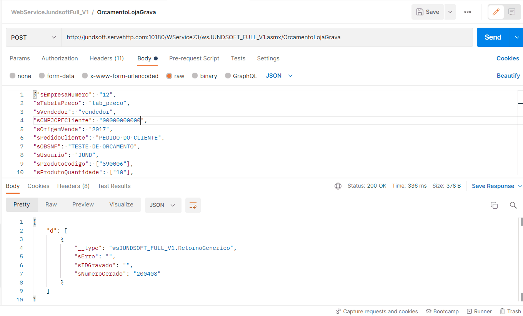Open the response JSON format dropdown
Screen dimensions: 523x316
pos(162,205)
